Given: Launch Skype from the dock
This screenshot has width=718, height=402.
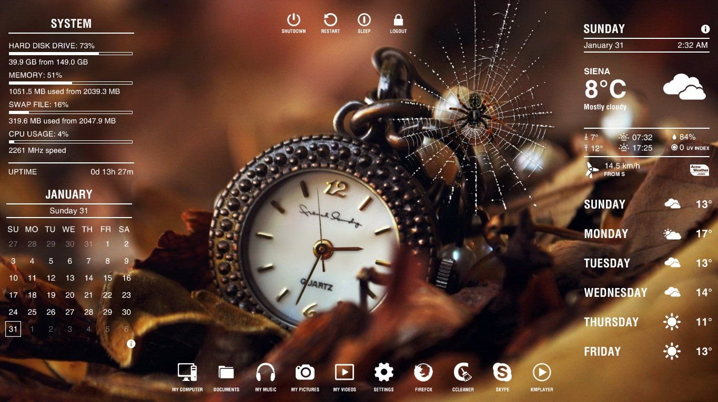Looking at the screenshot, I should [x=502, y=373].
